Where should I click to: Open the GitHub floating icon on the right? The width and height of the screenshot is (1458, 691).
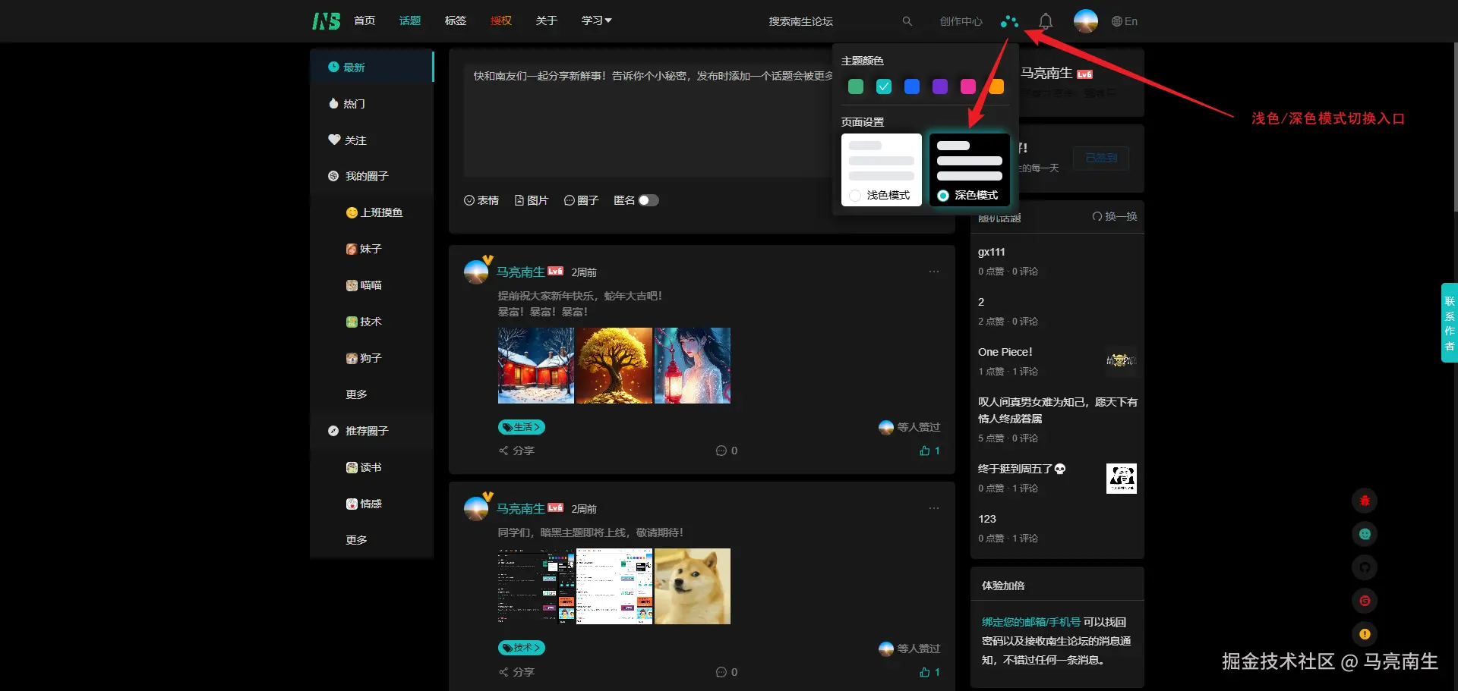point(1365,567)
